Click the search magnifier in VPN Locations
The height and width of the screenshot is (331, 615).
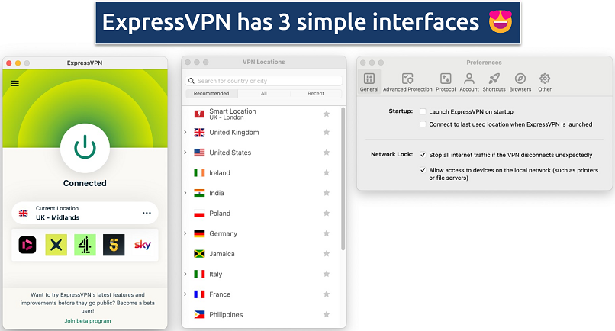(192, 81)
